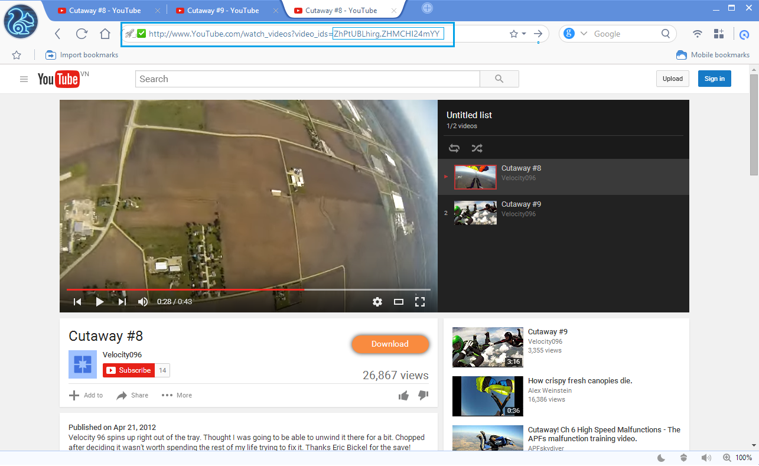Open the UC Browser squirrel logo menu
The image size is (759, 466).
(x=21, y=21)
